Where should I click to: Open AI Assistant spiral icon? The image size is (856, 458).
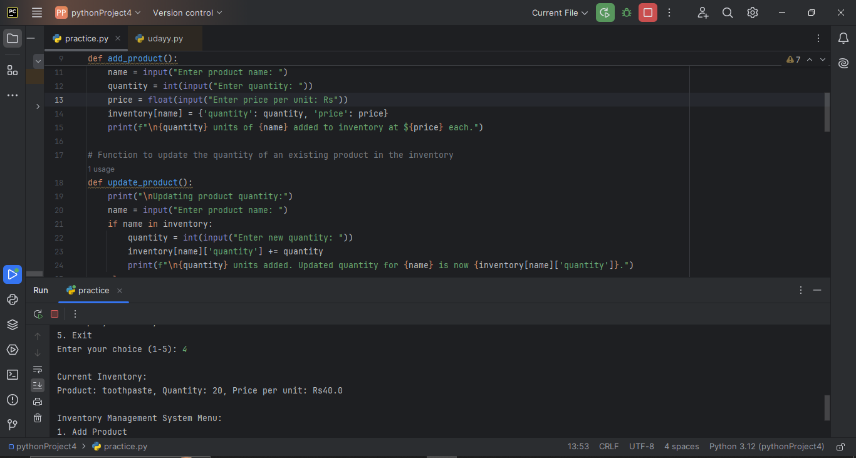coord(843,63)
